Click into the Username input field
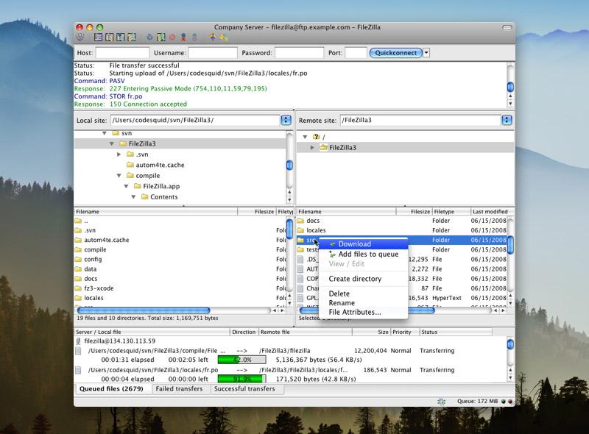The height and width of the screenshot is (434, 589). (x=213, y=53)
